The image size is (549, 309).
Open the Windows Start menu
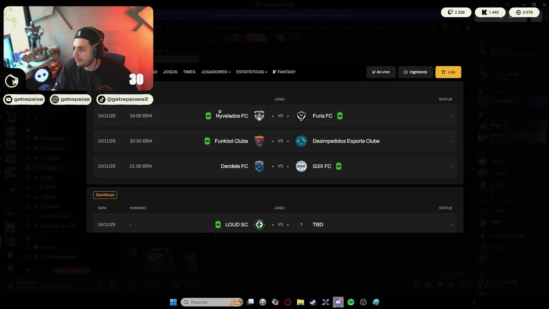173,302
